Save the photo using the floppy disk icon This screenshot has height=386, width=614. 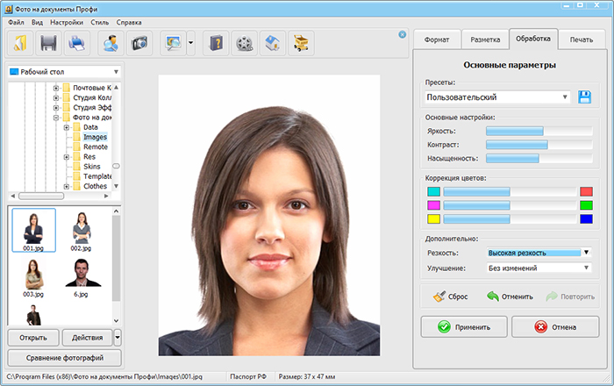(49, 41)
